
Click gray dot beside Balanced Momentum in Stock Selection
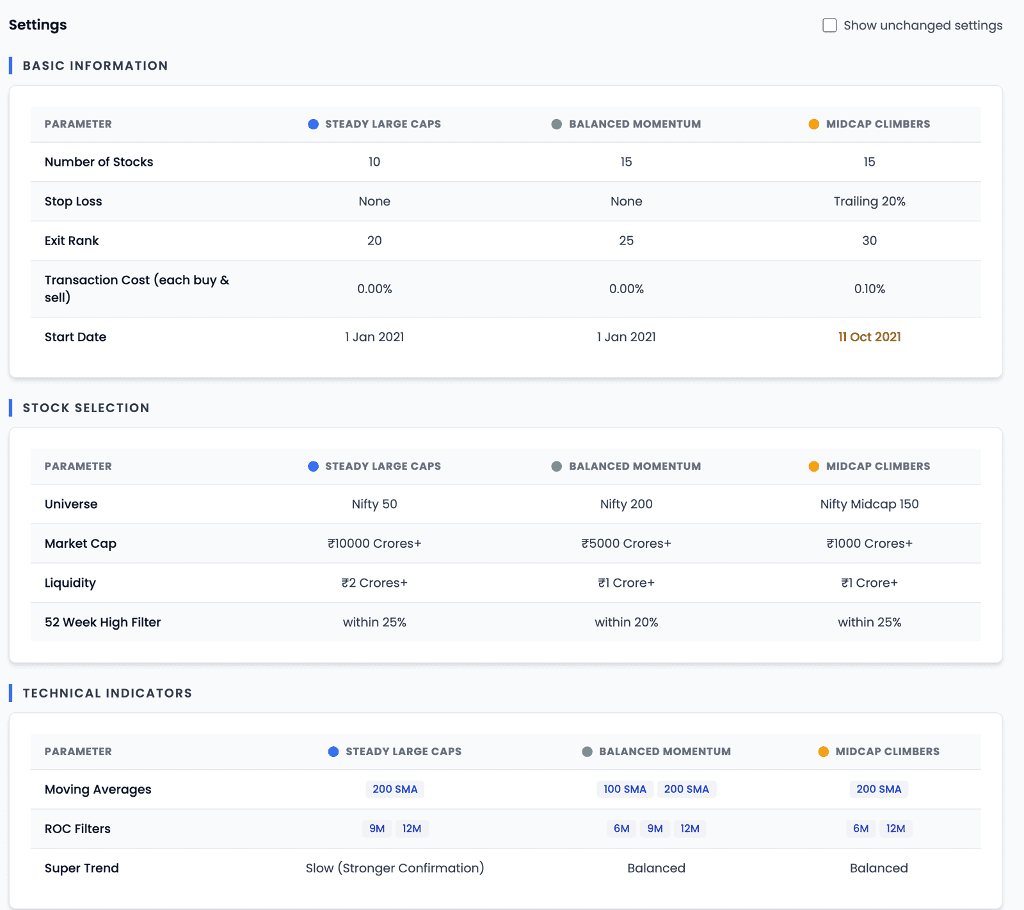click(x=556, y=467)
